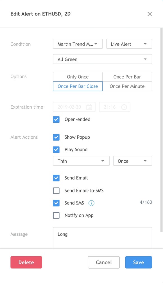Image resolution: width=163 pixels, height=283 pixels.
Task: Expand the Live Alert dropdown
Action: click(x=129, y=44)
